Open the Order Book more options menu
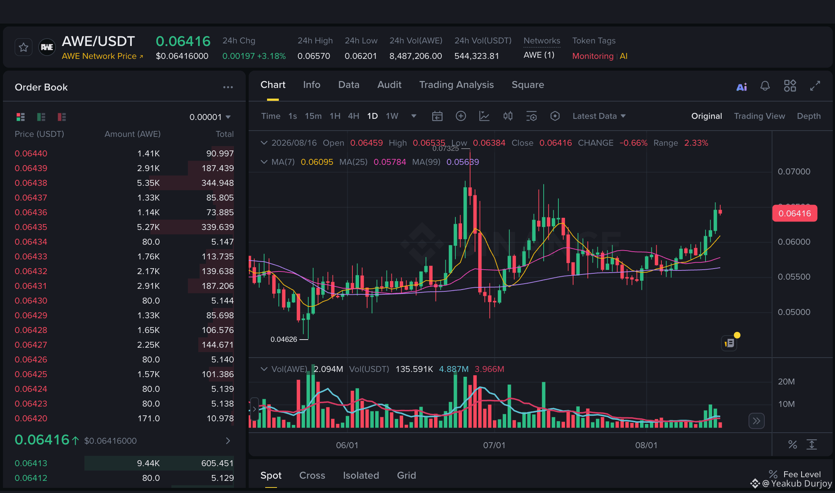Screen dimensions: 835x493 (x=228, y=87)
